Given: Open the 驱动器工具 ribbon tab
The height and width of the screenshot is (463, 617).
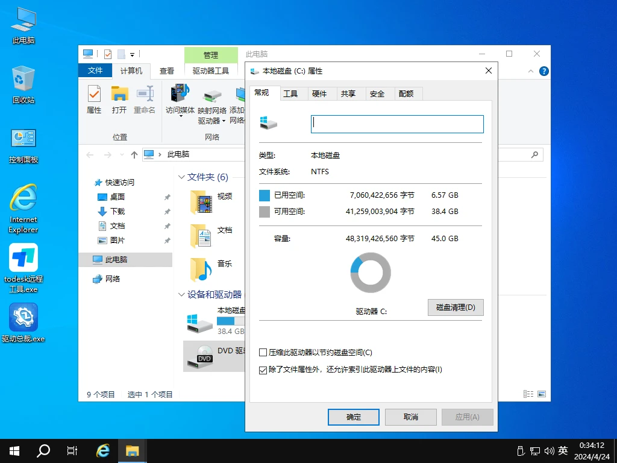Looking at the screenshot, I should [210, 71].
